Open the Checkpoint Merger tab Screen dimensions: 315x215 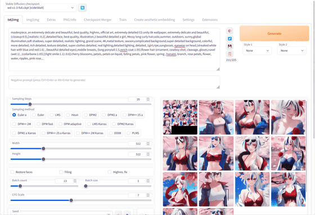click(97, 20)
